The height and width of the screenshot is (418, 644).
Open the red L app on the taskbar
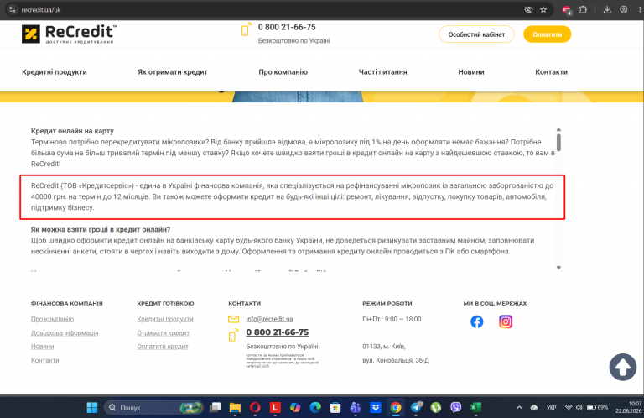pos(275,407)
